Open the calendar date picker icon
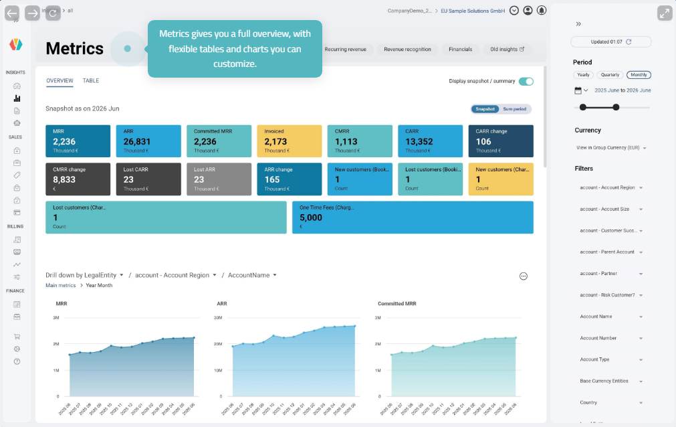Viewport: 676px width, 427px height. [578, 90]
